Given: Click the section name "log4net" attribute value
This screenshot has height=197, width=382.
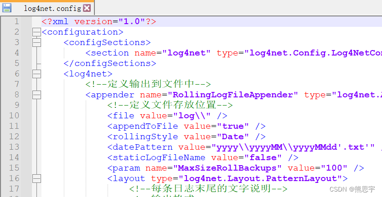Looking at the screenshot, I should pyautogui.click(x=186, y=53).
